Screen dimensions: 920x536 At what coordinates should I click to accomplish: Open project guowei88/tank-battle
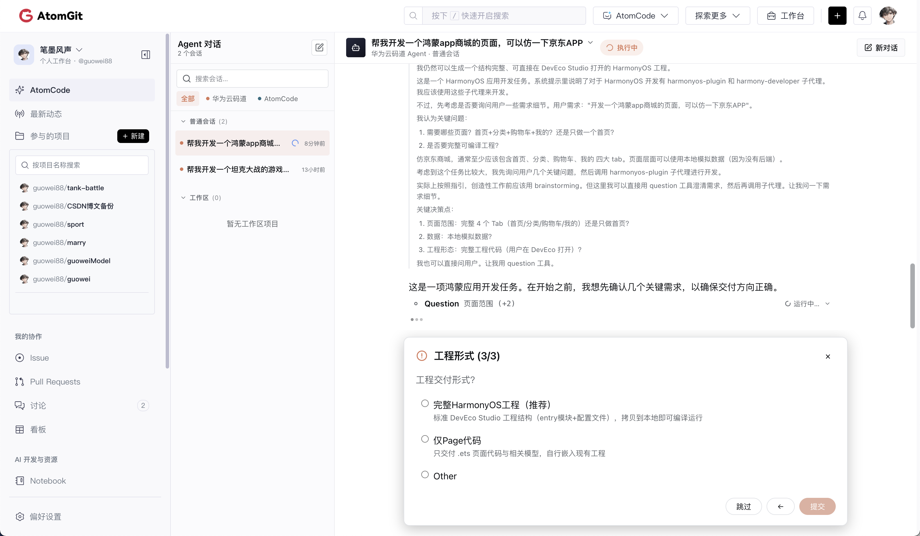point(68,188)
